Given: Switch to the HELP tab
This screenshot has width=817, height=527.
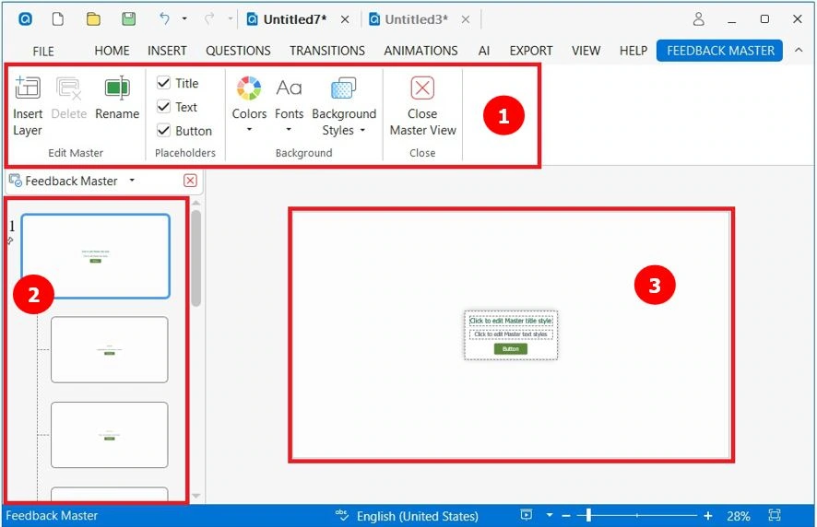Looking at the screenshot, I should 633,51.
